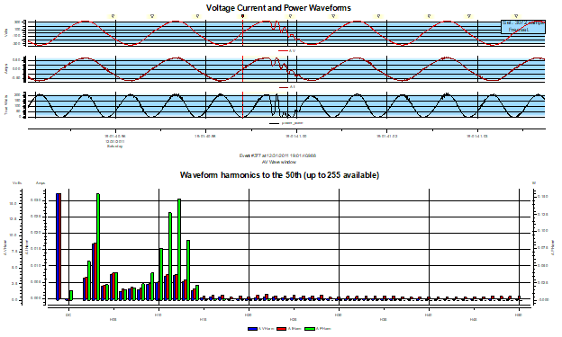Click the green A PHarm legend swatch

pos(309,328)
